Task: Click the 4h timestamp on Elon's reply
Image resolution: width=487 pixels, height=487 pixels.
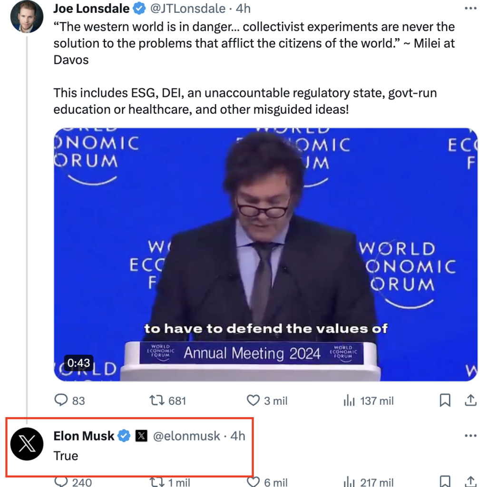Action: point(238,436)
